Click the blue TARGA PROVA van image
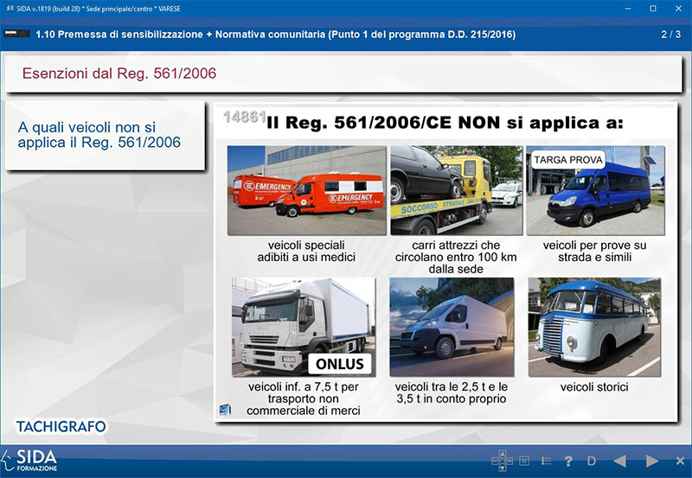Viewport: 692px width, 478px height. point(595,190)
